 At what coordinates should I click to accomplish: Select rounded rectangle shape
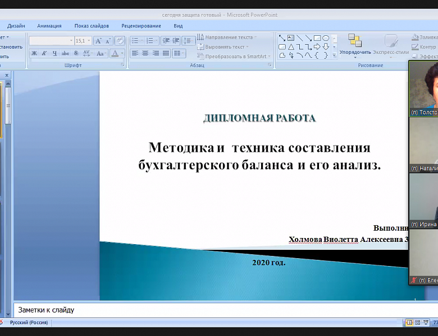tap(282, 47)
